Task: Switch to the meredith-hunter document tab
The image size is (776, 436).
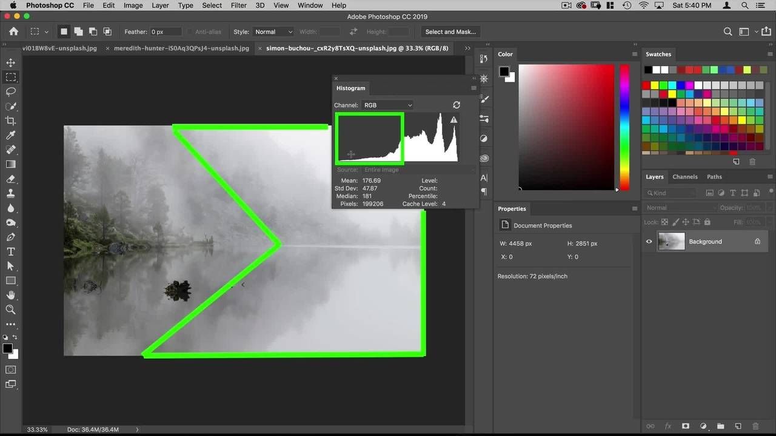Action: point(181,48)
